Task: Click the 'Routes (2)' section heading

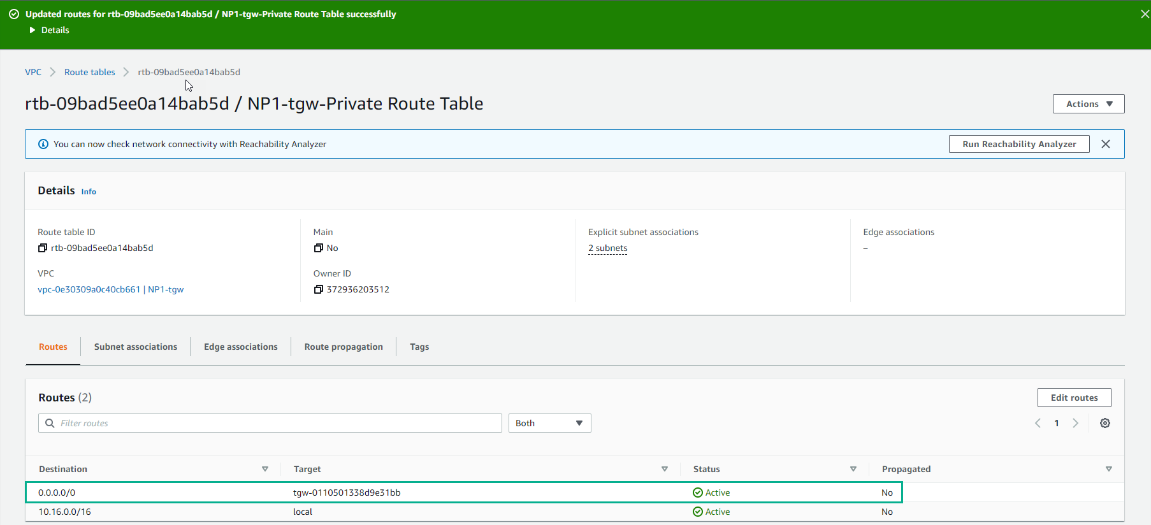Action: coord(65,398)
